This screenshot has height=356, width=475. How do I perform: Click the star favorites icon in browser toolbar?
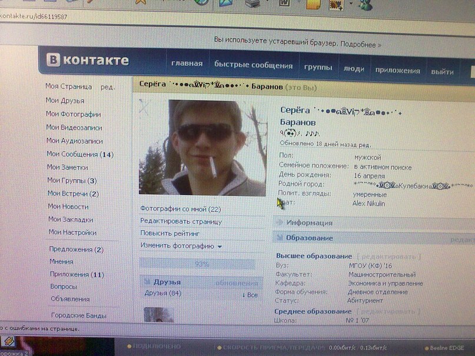[141, 2]
